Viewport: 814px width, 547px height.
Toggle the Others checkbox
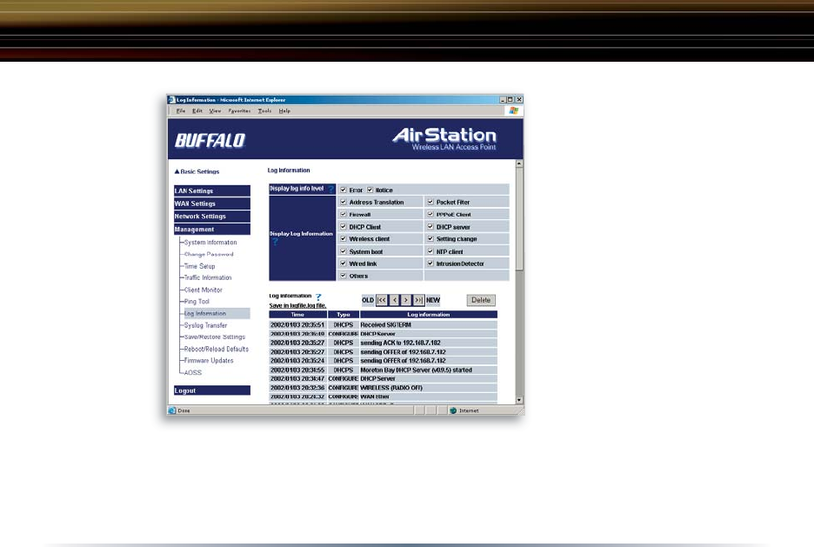click(x=344, y=276)
